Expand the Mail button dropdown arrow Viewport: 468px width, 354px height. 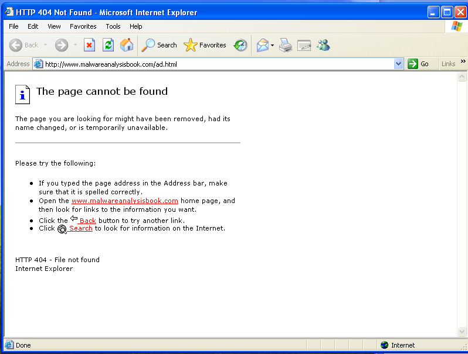coord(273,45)
